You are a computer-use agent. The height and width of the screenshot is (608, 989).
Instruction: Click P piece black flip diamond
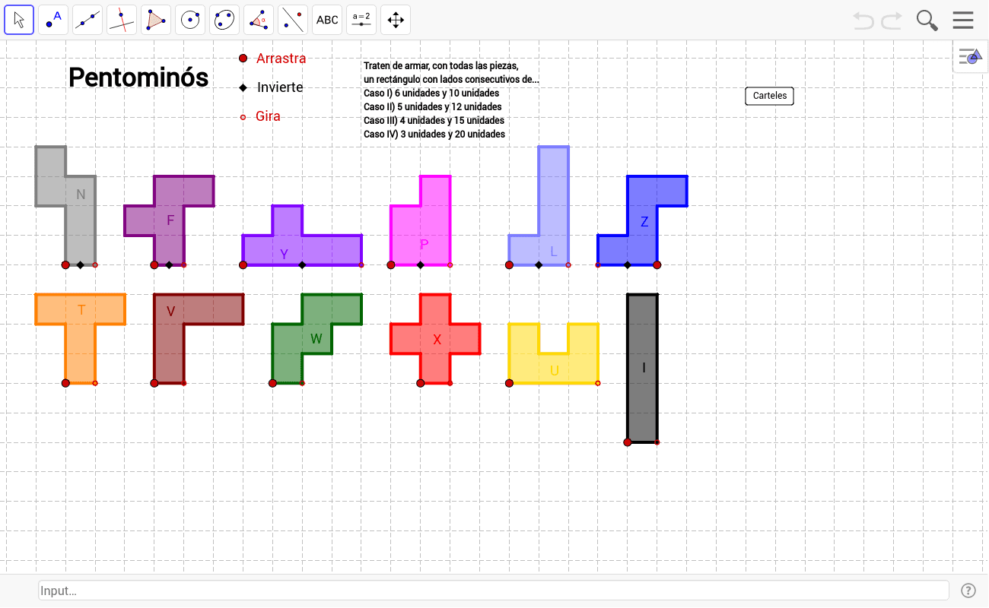(421, 265)
